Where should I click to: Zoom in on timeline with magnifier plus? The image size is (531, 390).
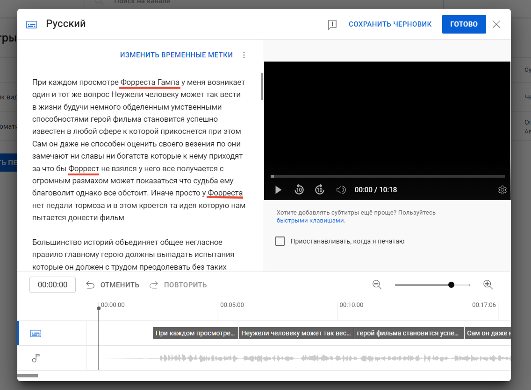(488, 285)
